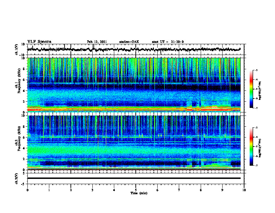275x213 pixels.
Task: Click the "ch.3(V)" axis label
Action: point(17,179)
